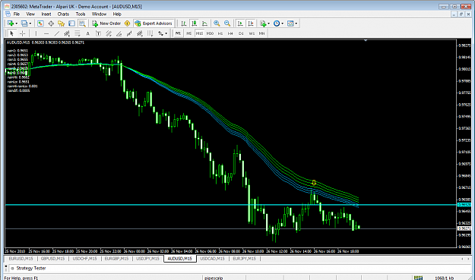Image resolution: width=475 pixels, height=280 pixels.
Task: Choose the cycle lines tool
Action: click(150, 33)
